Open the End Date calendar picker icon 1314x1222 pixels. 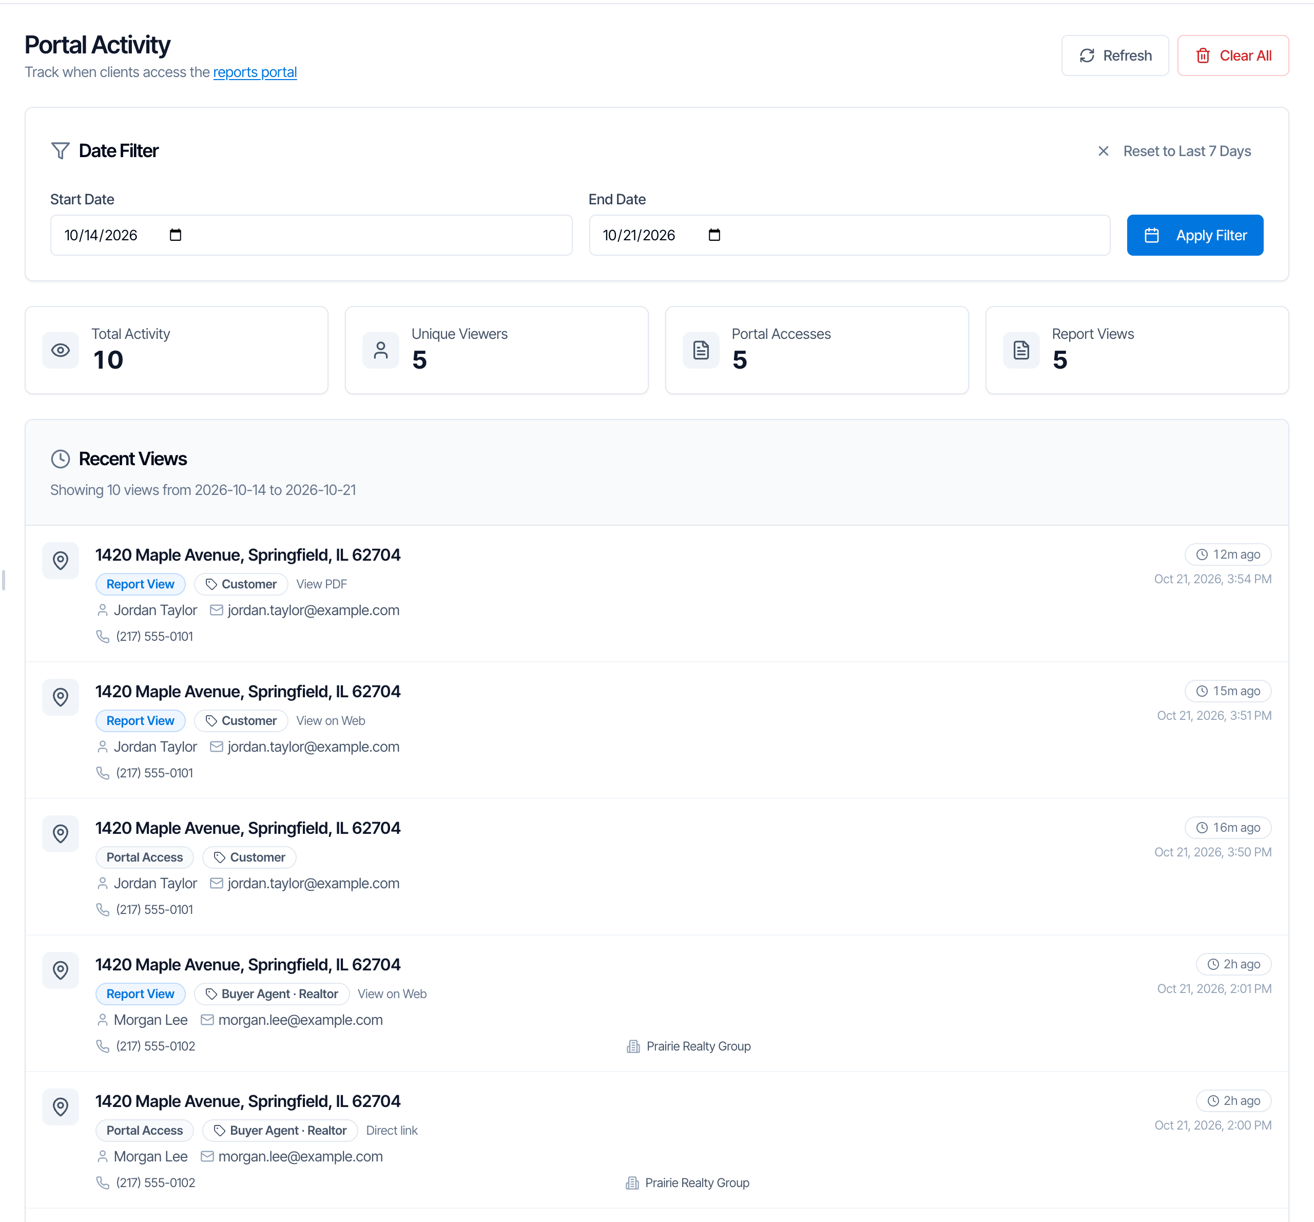714,235
